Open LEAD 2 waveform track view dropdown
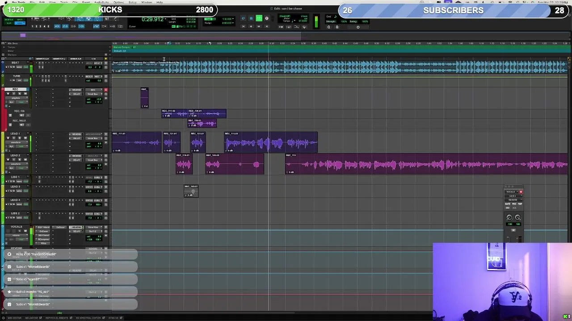 click(17, 164)
